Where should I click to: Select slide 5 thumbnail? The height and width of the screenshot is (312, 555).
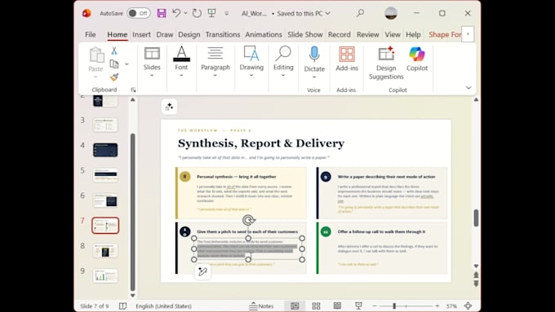click(x=105, y=175)
